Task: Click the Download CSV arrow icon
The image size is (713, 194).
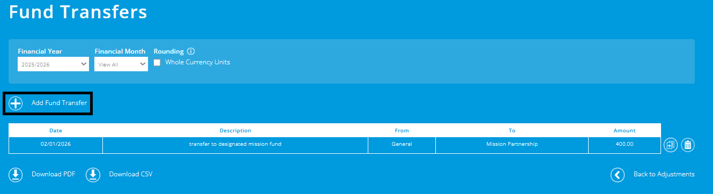Action: [93, 174]
